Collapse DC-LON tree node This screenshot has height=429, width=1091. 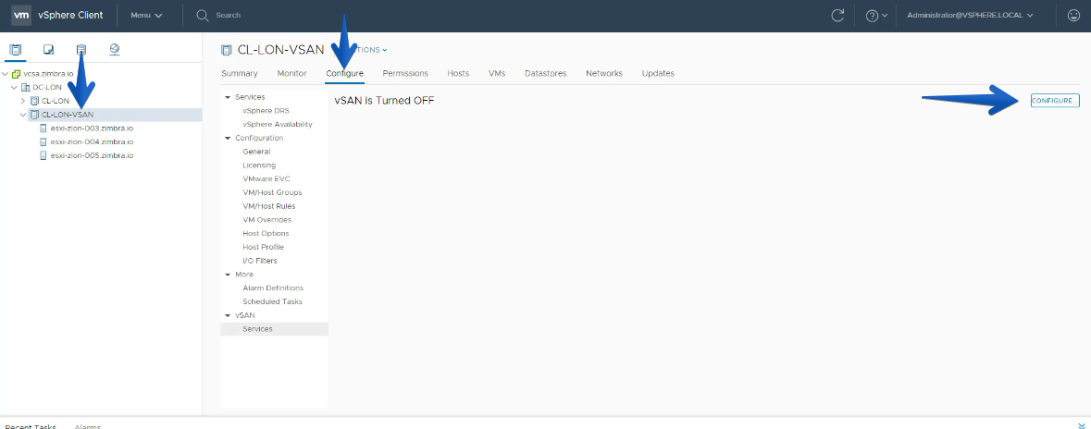(14, 88)
